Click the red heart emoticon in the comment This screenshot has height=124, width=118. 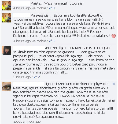(114, 36)
